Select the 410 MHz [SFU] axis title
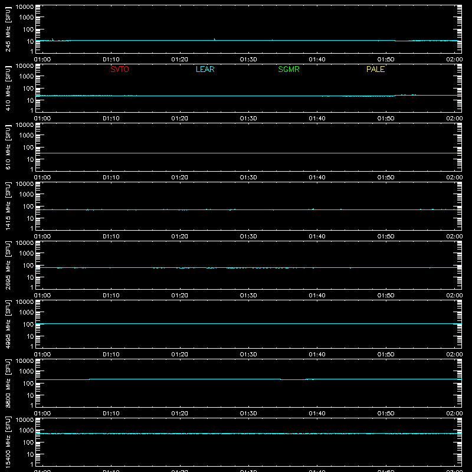This screenshot has height=472, width=472. click(x=8, y=88)
